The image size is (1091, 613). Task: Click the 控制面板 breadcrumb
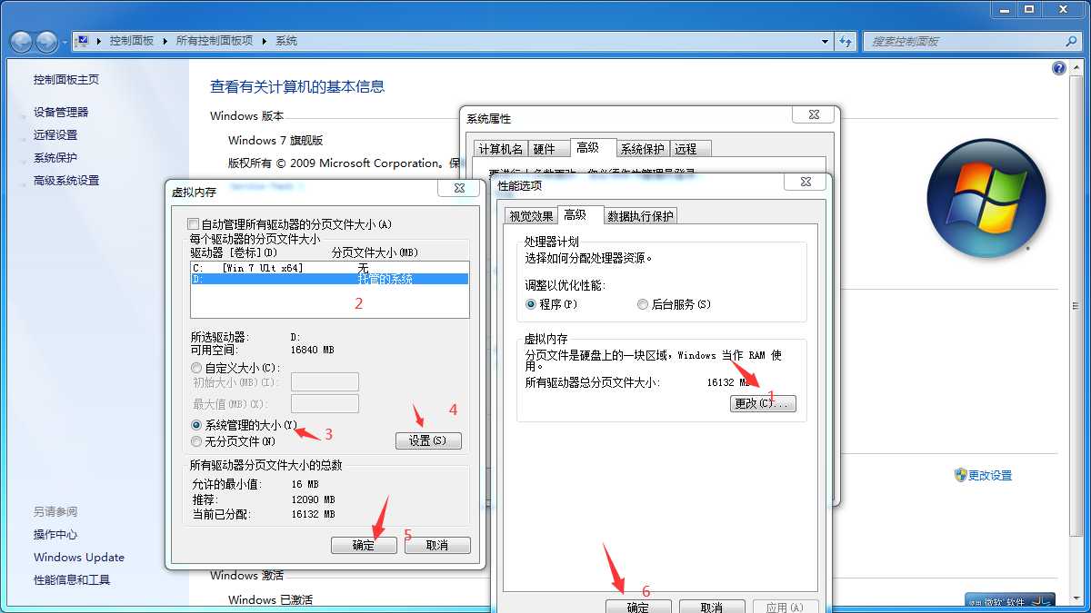tap(132, 41)
